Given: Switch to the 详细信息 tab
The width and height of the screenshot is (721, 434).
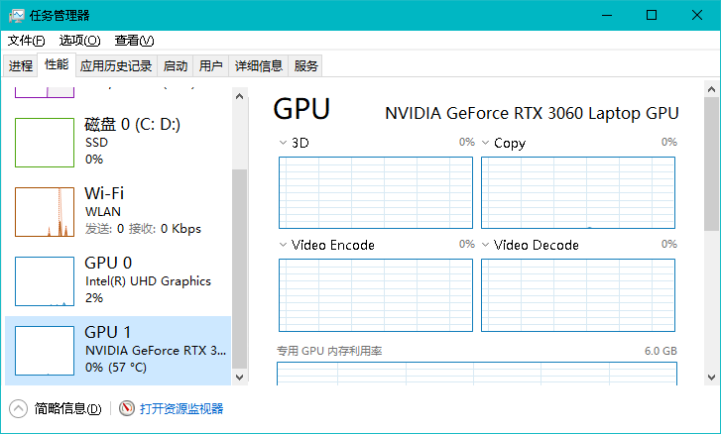Looking at the screenshot, I should [258, 66].
